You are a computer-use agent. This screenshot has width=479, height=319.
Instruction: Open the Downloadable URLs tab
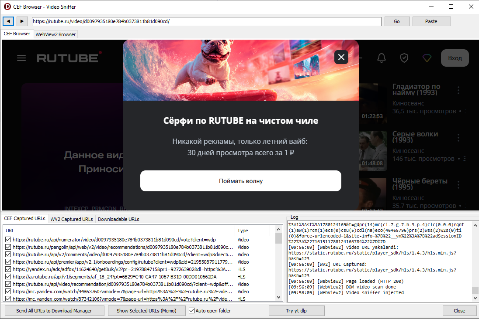[x=118, y=219]
